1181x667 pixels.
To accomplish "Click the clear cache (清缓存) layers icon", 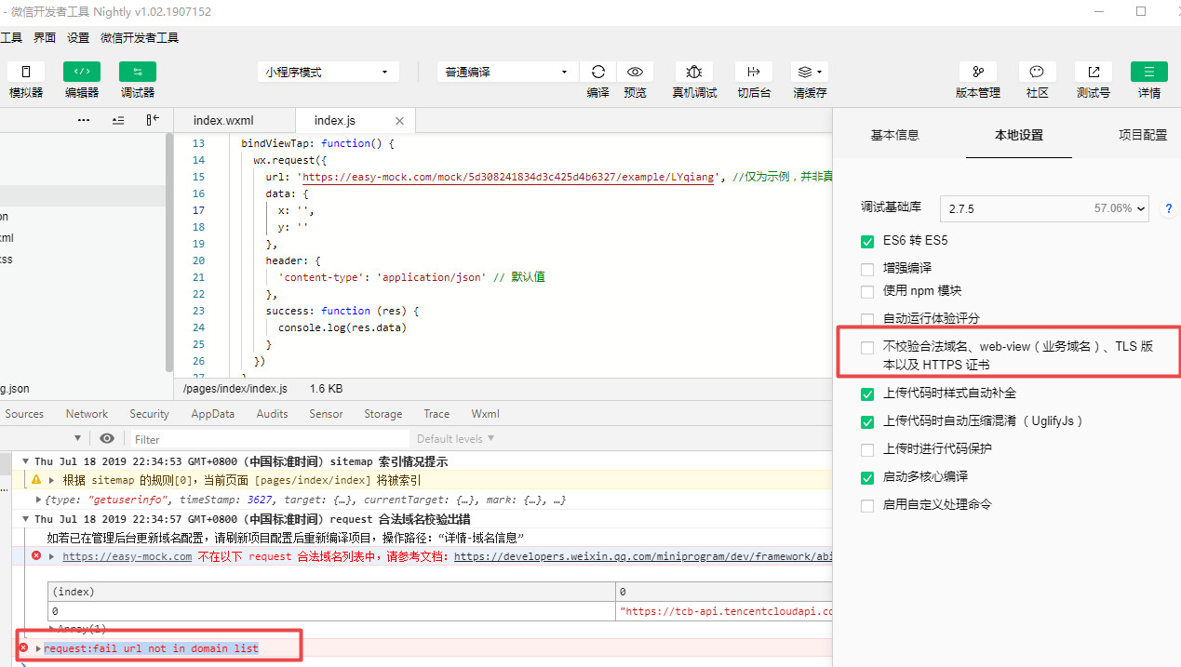I will point(810,72).
